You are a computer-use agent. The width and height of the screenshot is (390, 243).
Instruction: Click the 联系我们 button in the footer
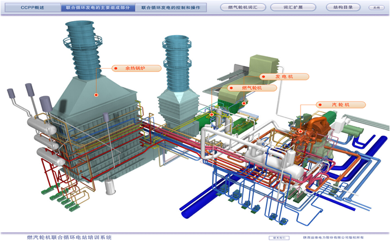point(278,237)
